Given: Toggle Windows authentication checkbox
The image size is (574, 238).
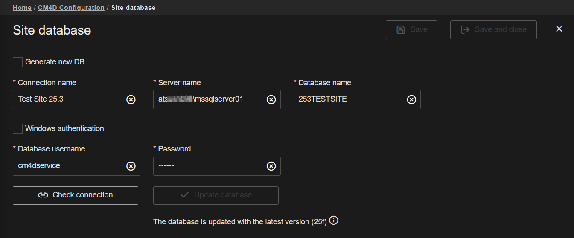Looking at the screenshot, I should 17,128.
